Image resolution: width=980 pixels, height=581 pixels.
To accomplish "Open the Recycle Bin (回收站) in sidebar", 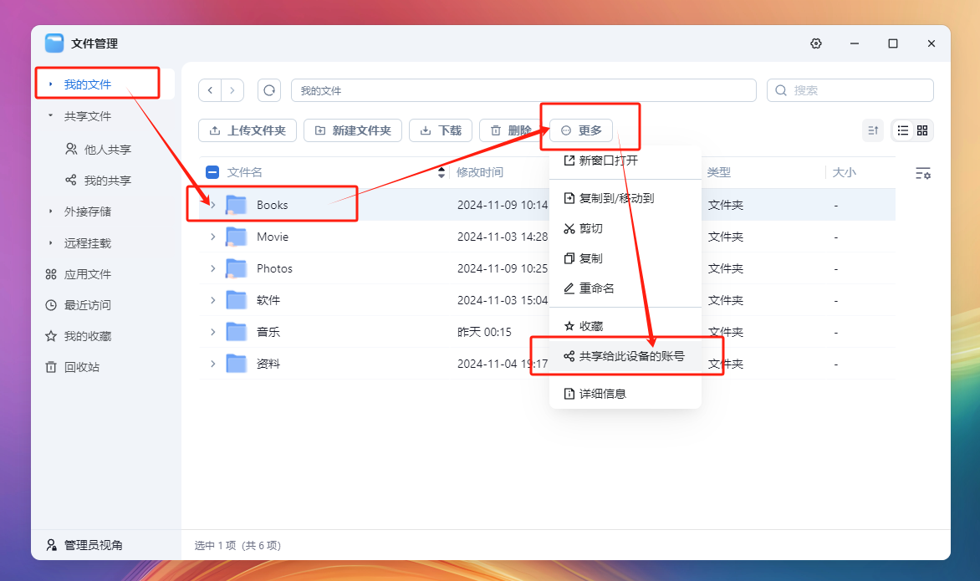I will point(81,367).
